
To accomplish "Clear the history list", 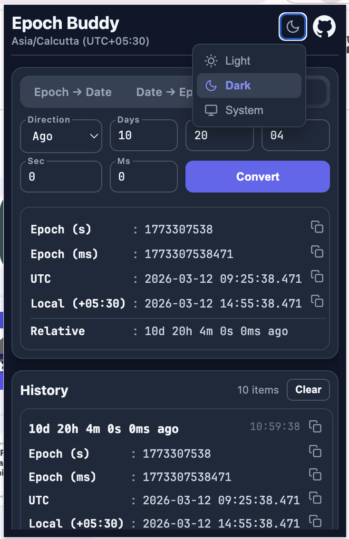I will (308, 390).
